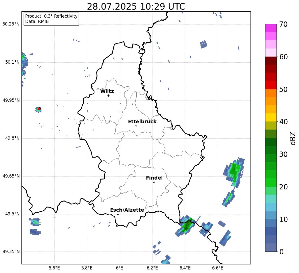Click the 6.6°E longitude label
This screenshot has height=273, width=299.
pyautogui.click(x=218, y=268)
